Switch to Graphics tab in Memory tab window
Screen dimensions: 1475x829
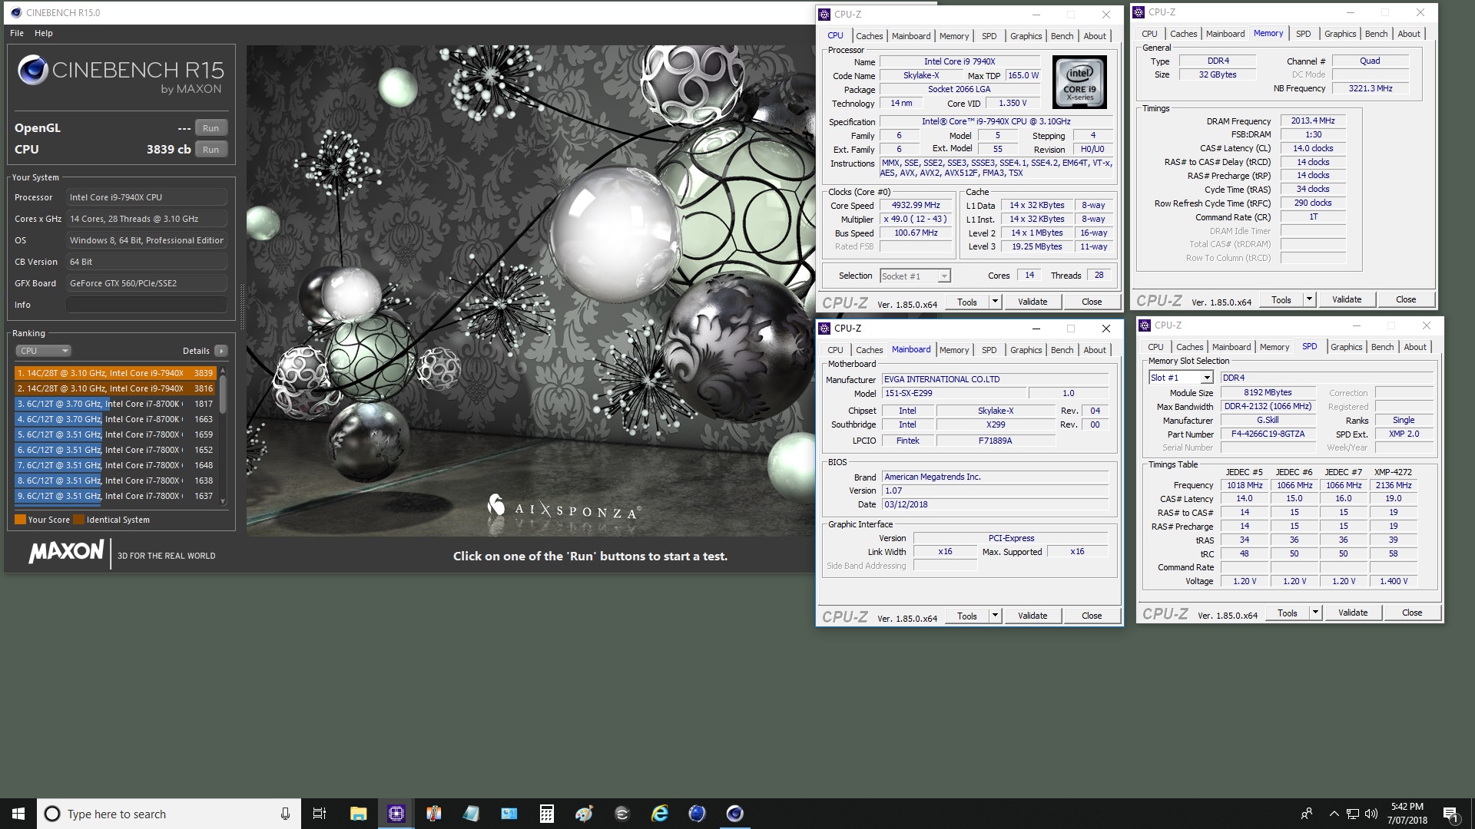tap(1340, 34)
